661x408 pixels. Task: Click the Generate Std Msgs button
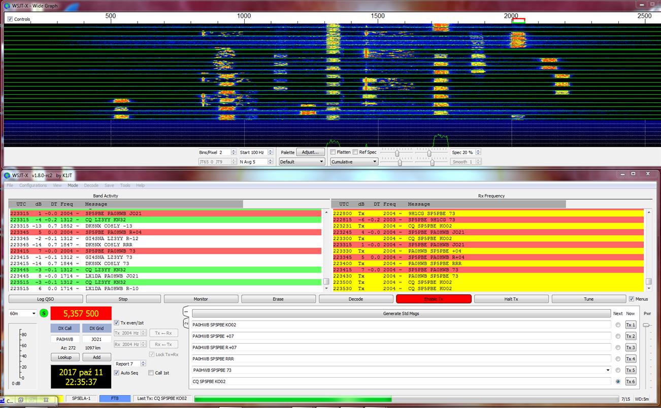pos(401,313)
